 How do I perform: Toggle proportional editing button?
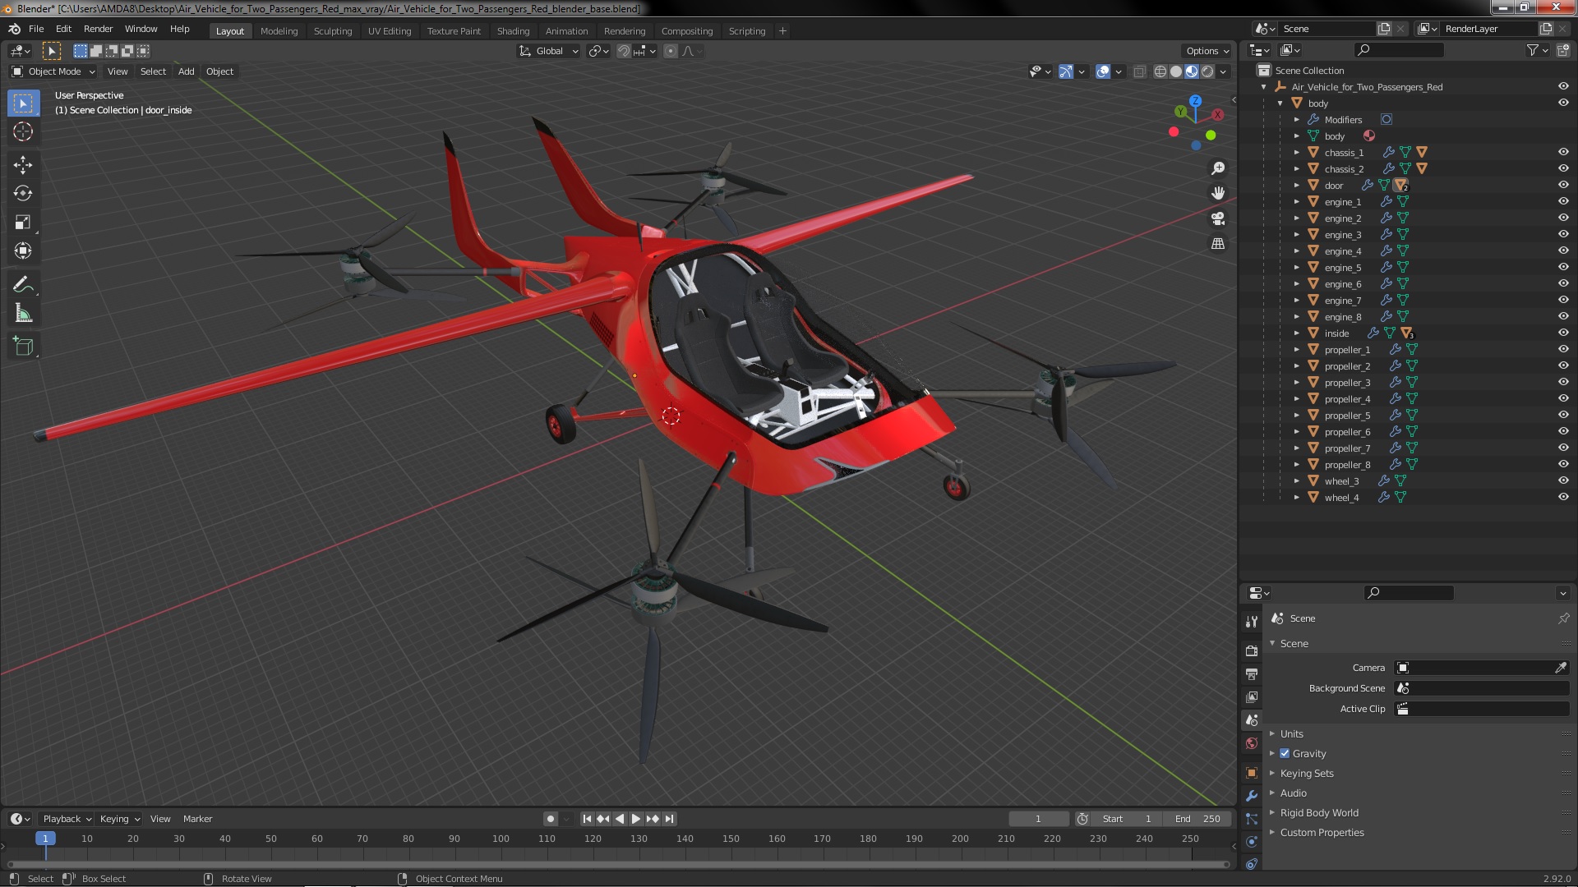(x=671, y=51)
